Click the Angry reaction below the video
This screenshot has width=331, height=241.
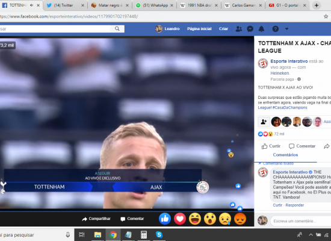[x=240, y=219]
